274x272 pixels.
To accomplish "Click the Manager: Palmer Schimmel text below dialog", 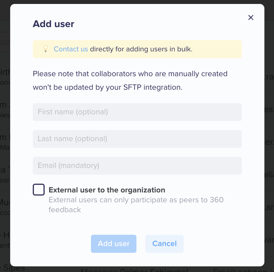I will (134, 270).
